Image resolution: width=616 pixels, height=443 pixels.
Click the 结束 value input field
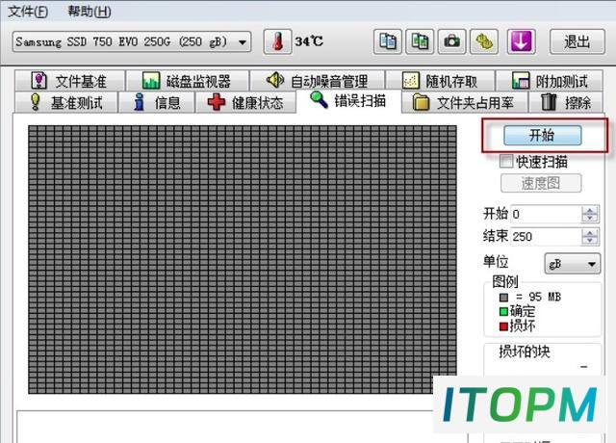point(546,237)
